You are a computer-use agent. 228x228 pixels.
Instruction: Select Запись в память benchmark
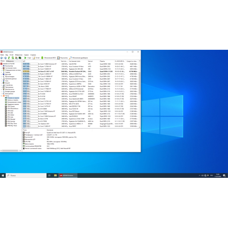(x=13, y=100)
